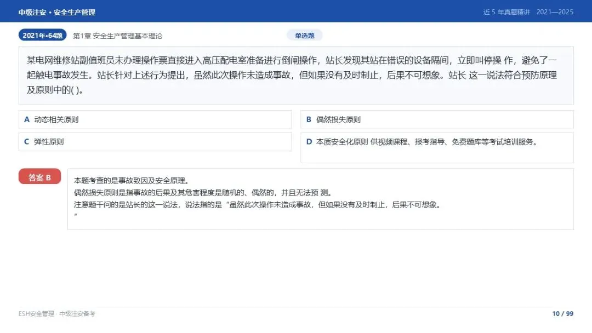Viewport: 592px width, 333px height.
Task: Click the explanation line beginning 注意题干问的是站长
Action: point(258,205)
